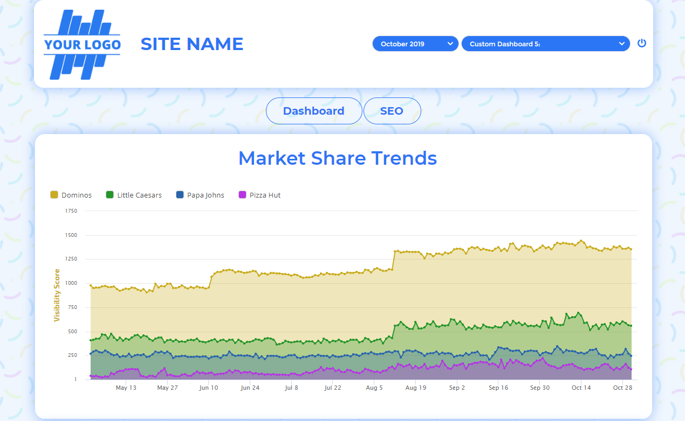This screenshot has width=685, height=421.
Task: Click the yellow Dominos color swatch
Action: 54,195
